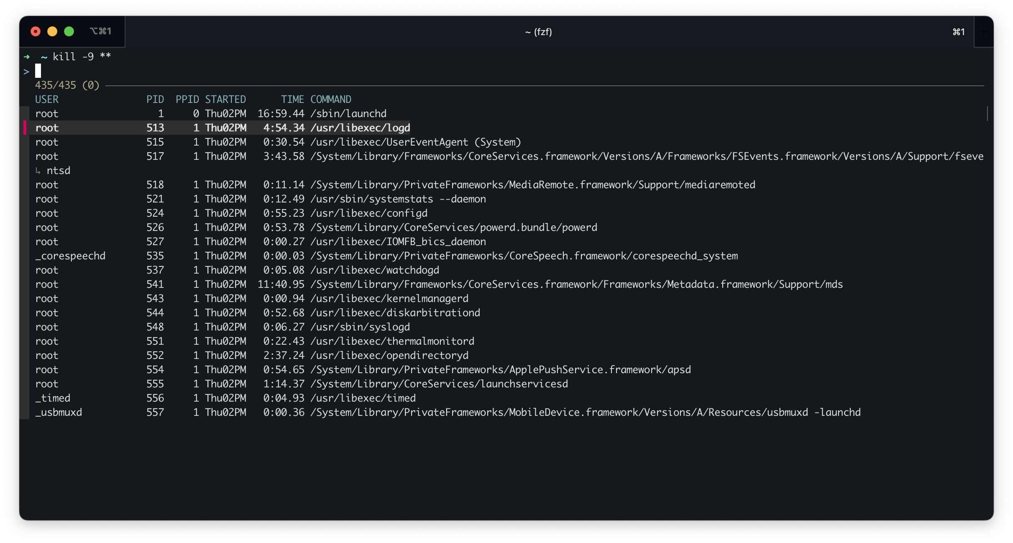
Task: Click the fzf list scrollbar indicator
Action: coord(987,114)
